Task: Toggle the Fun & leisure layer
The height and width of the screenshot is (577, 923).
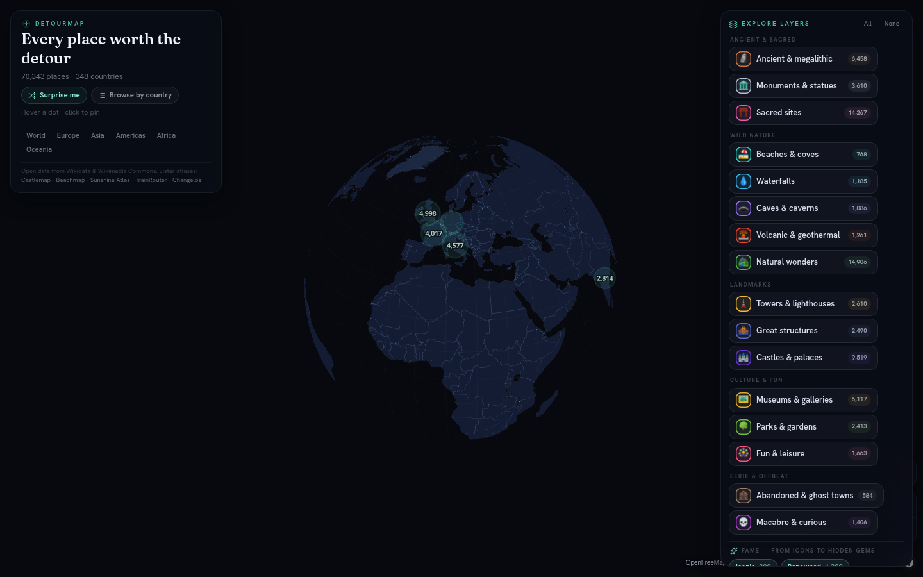Action: pos(803,454)
